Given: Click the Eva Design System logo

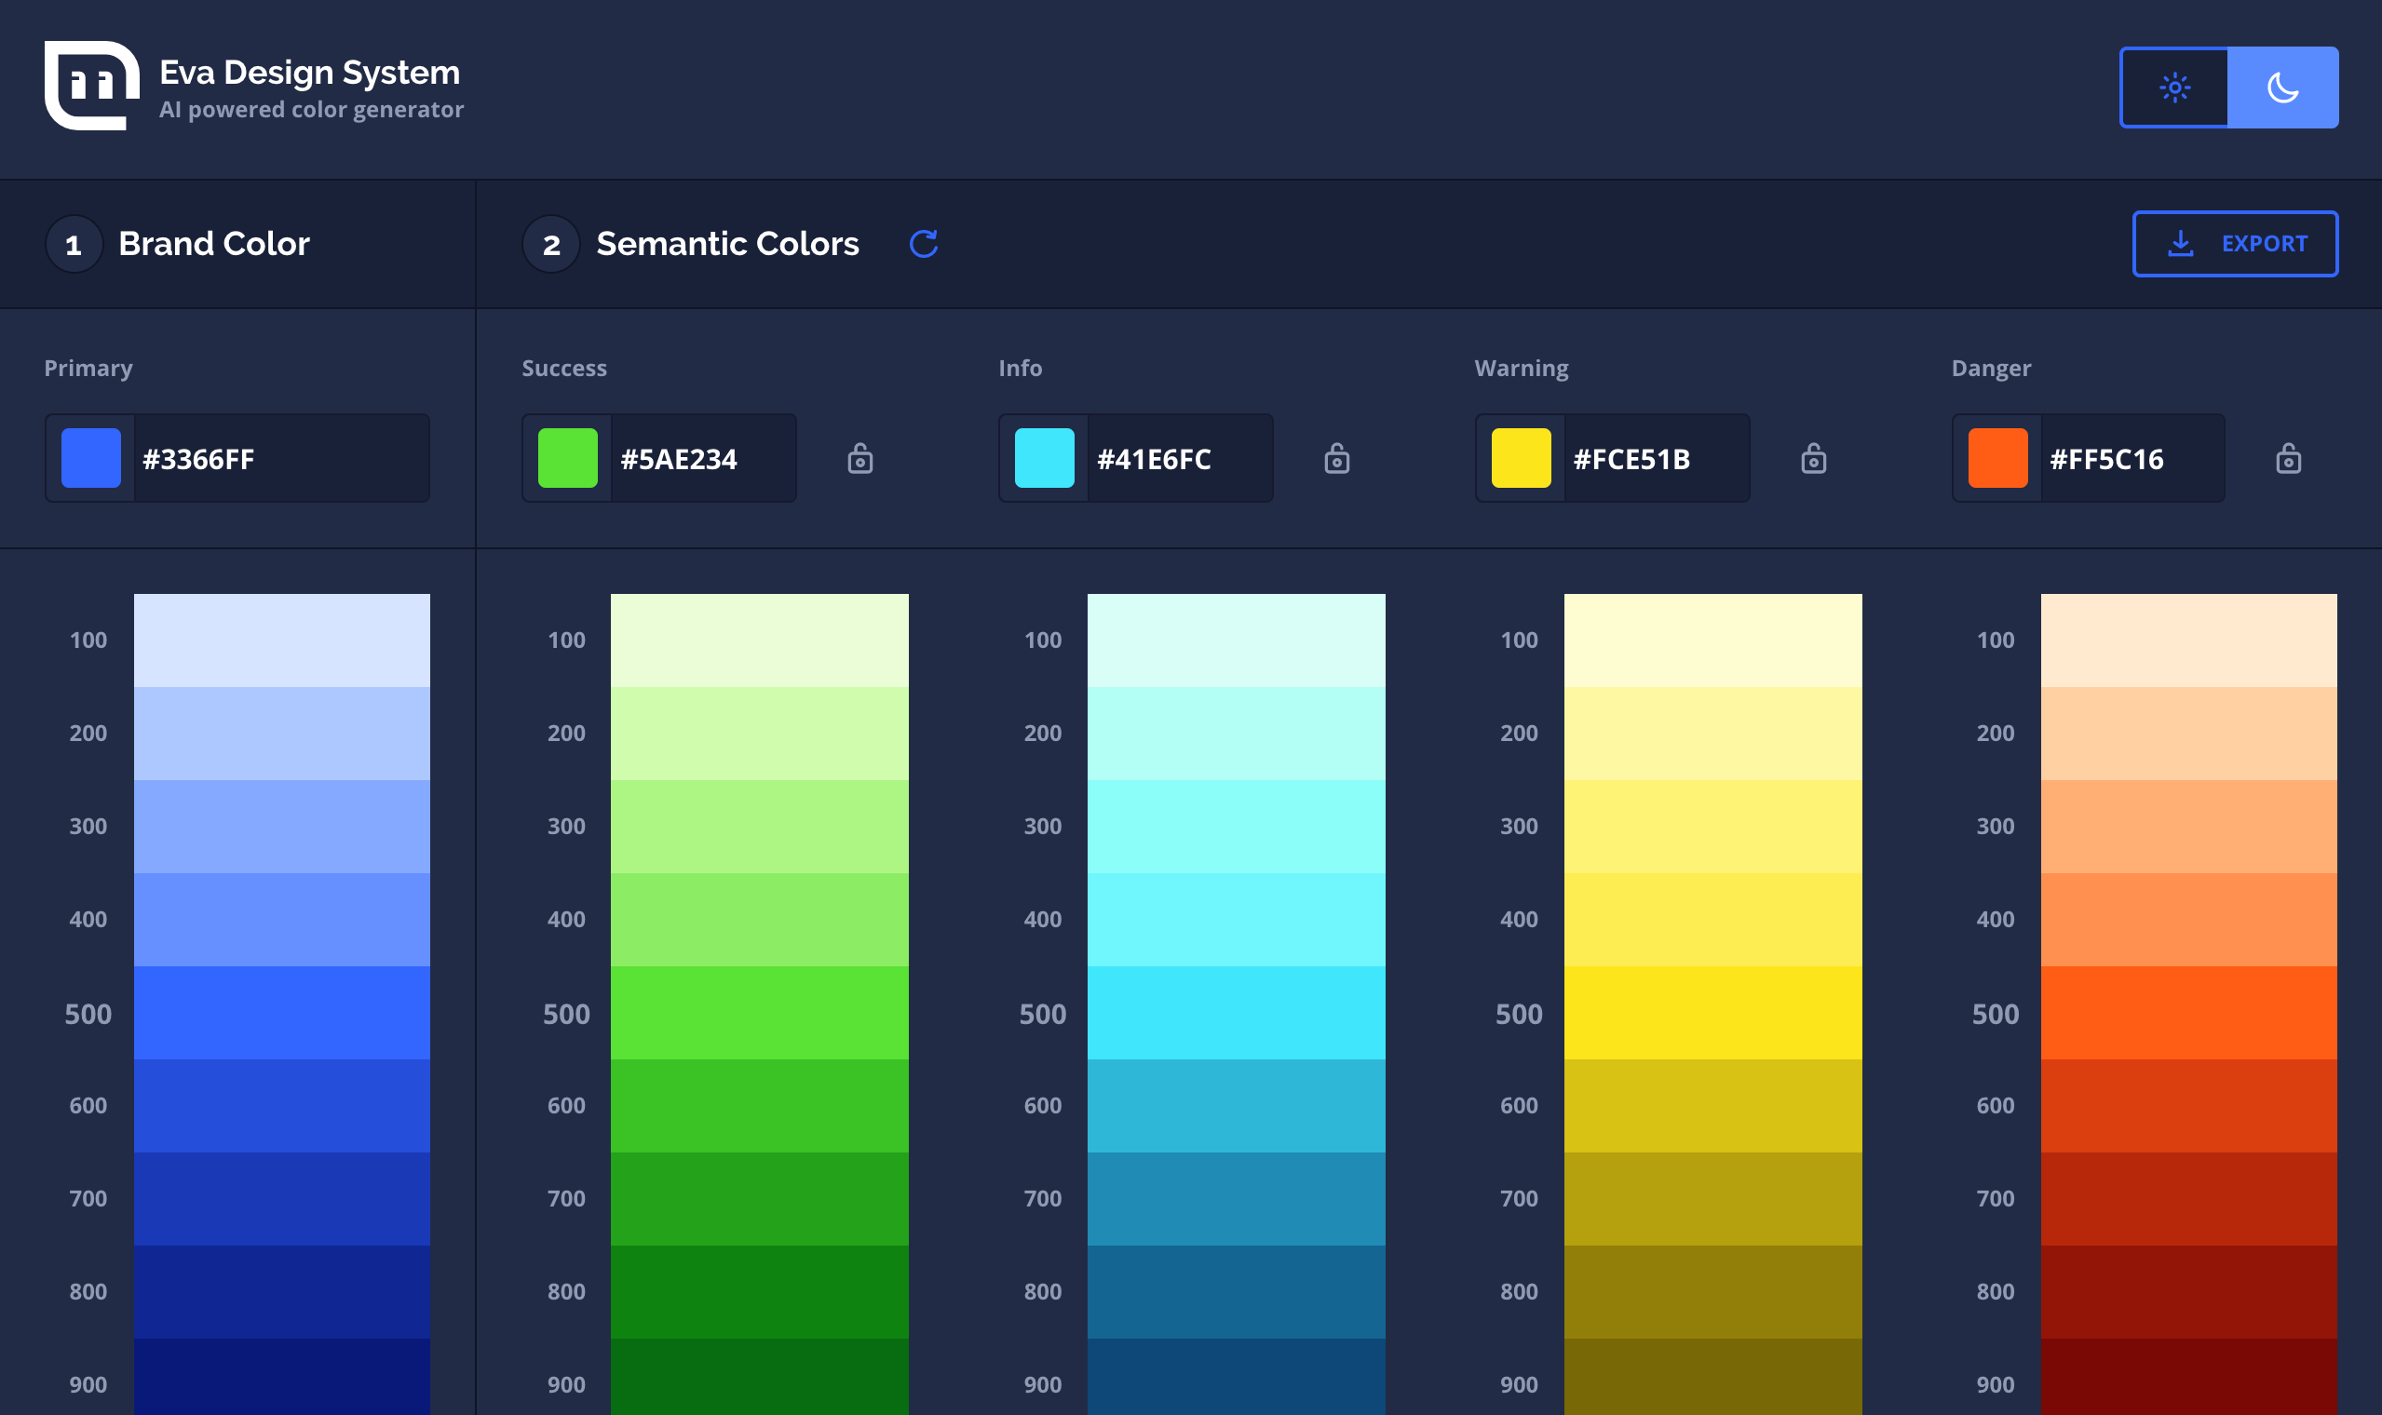Looking at the screenshot, I should pyautogui.click(x=91, y=86).
